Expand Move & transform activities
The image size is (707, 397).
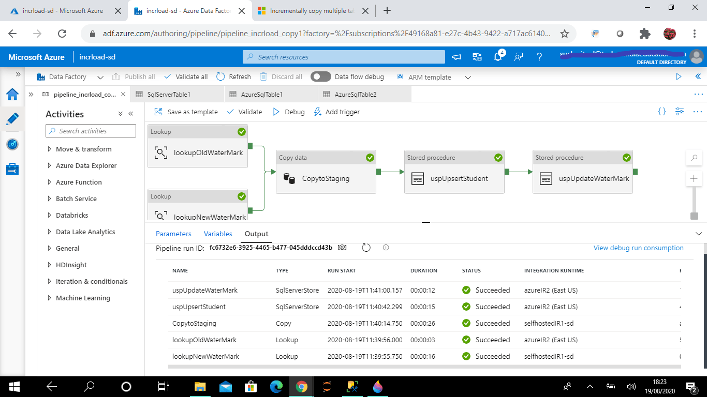coord(83,149)
